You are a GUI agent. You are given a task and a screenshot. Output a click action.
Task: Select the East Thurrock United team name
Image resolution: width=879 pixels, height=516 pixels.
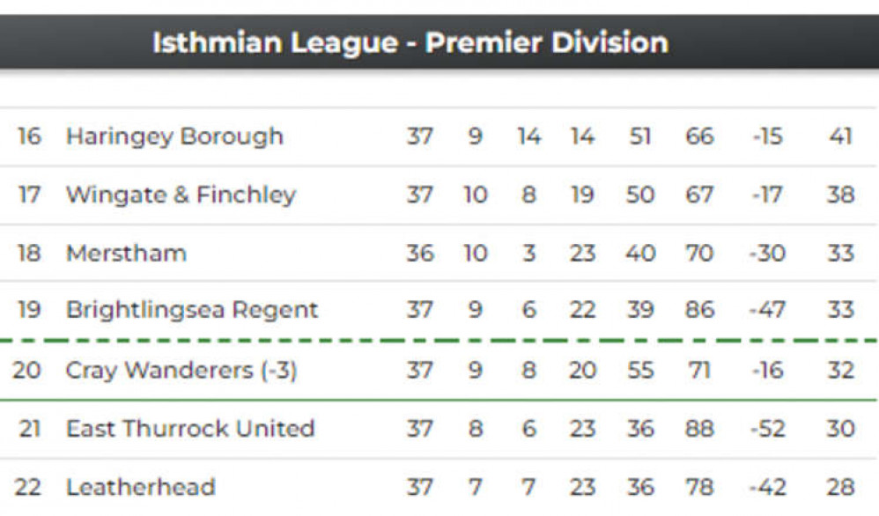[190, 429]
